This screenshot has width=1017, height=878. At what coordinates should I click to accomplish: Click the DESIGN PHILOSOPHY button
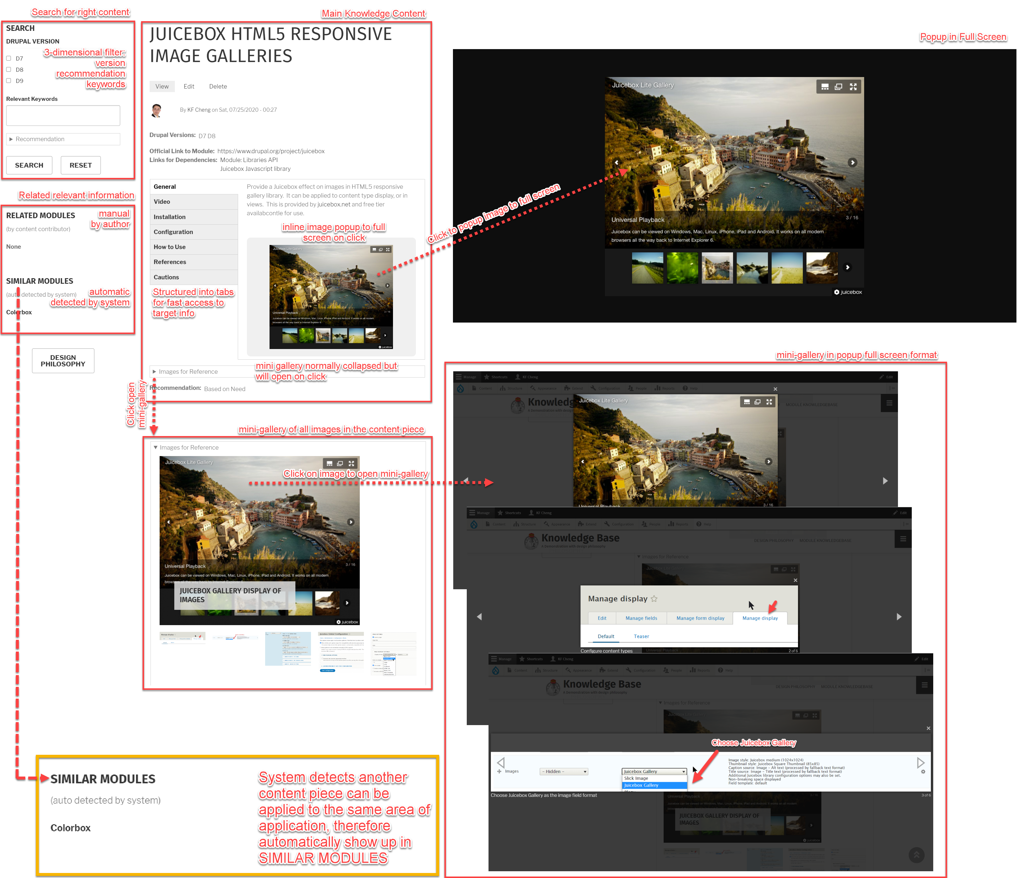pyautogui.click(x=63, y=361)
